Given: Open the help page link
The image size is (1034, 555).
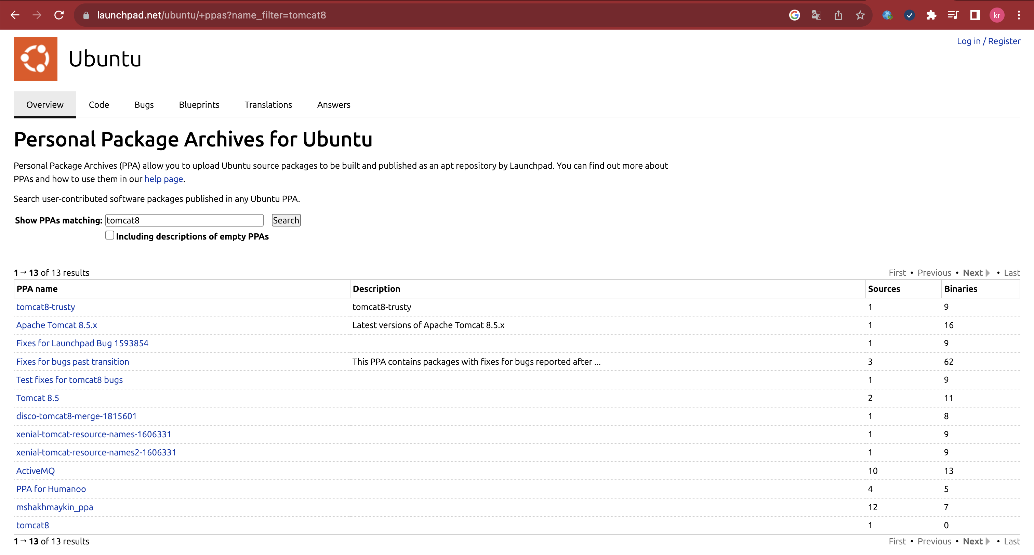Looking at the screenshot, I should click(163, 179).
